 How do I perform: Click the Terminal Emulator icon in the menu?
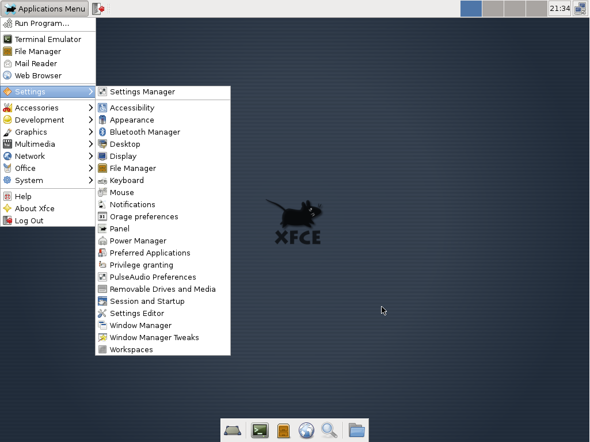[7, 40]
